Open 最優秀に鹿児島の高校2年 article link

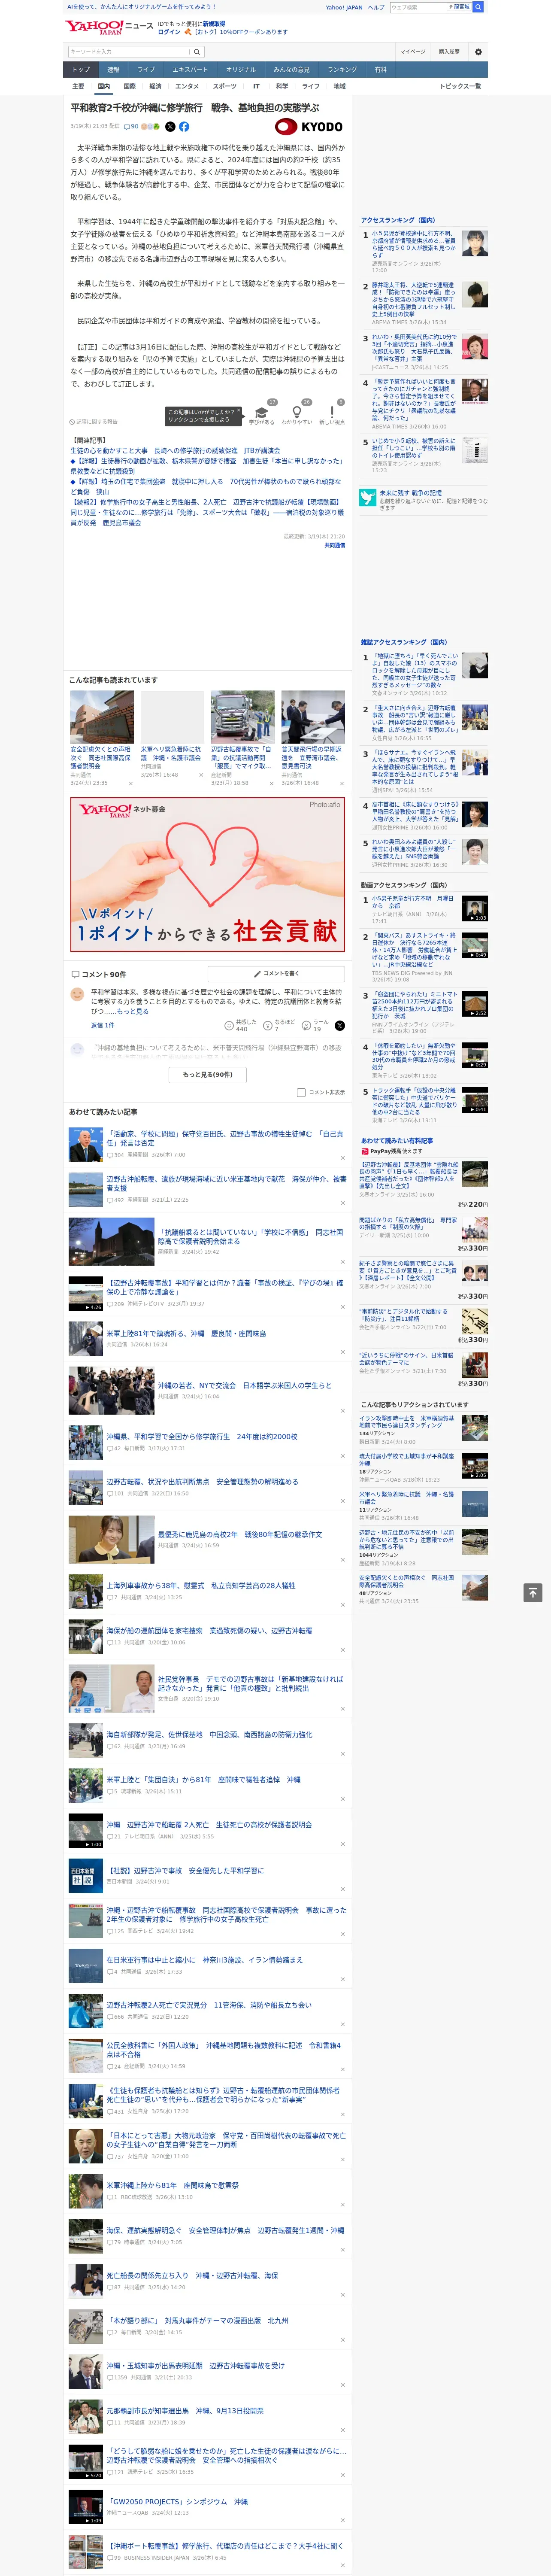240,1534
